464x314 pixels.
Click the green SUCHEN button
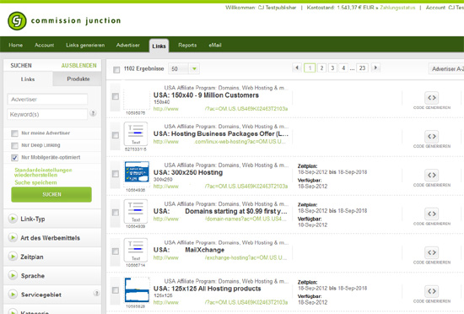pyautogui.click(x=51, y=194)
